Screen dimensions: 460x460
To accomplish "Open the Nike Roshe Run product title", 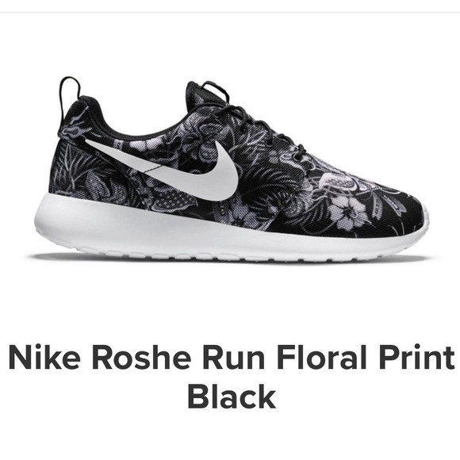I will pyautogui.click(x=232, y=377).
